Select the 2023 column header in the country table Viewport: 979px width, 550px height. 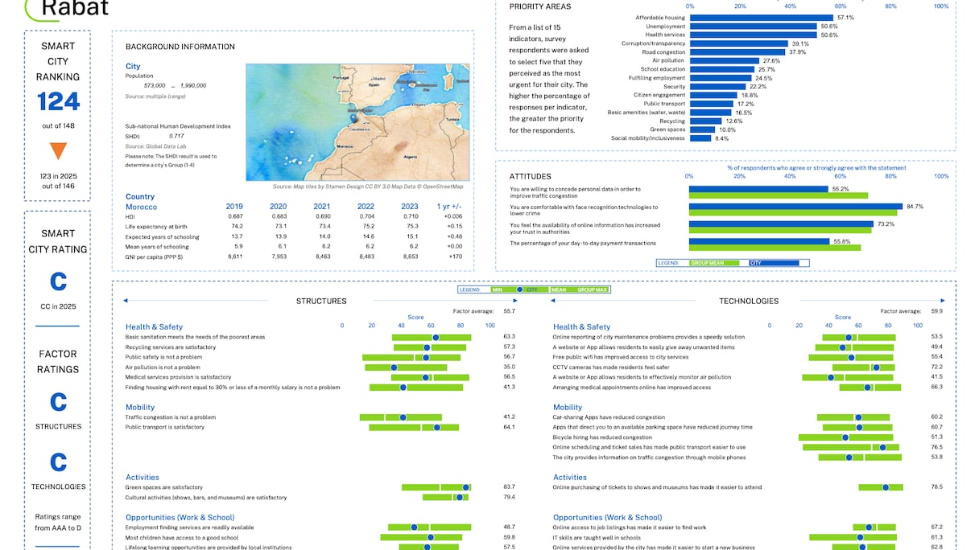409,207
